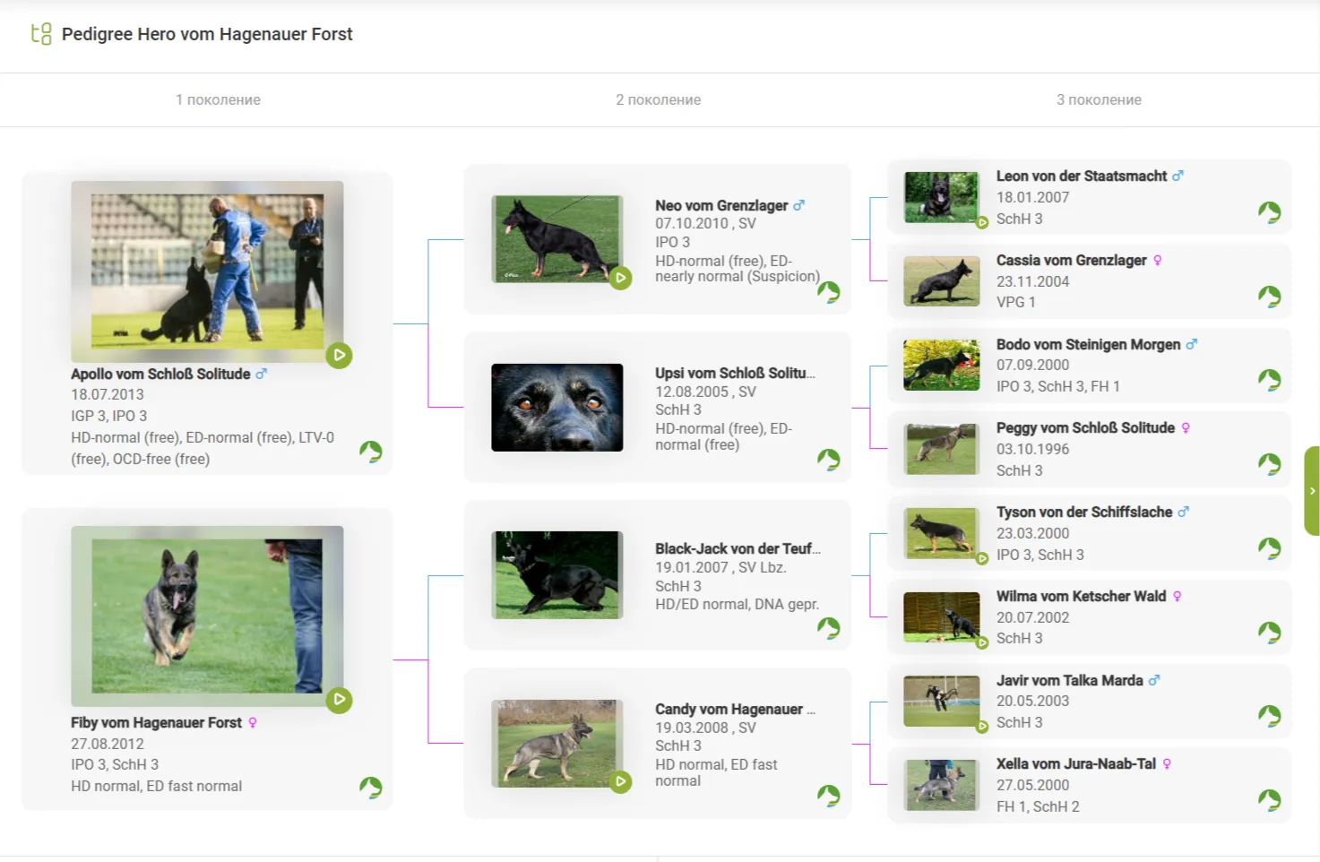Click the green pedigree icon for Peggy vom Schloß Solitude
Image resolution: width=1320 pixels, height=862 pixels.
point(1269,464)
